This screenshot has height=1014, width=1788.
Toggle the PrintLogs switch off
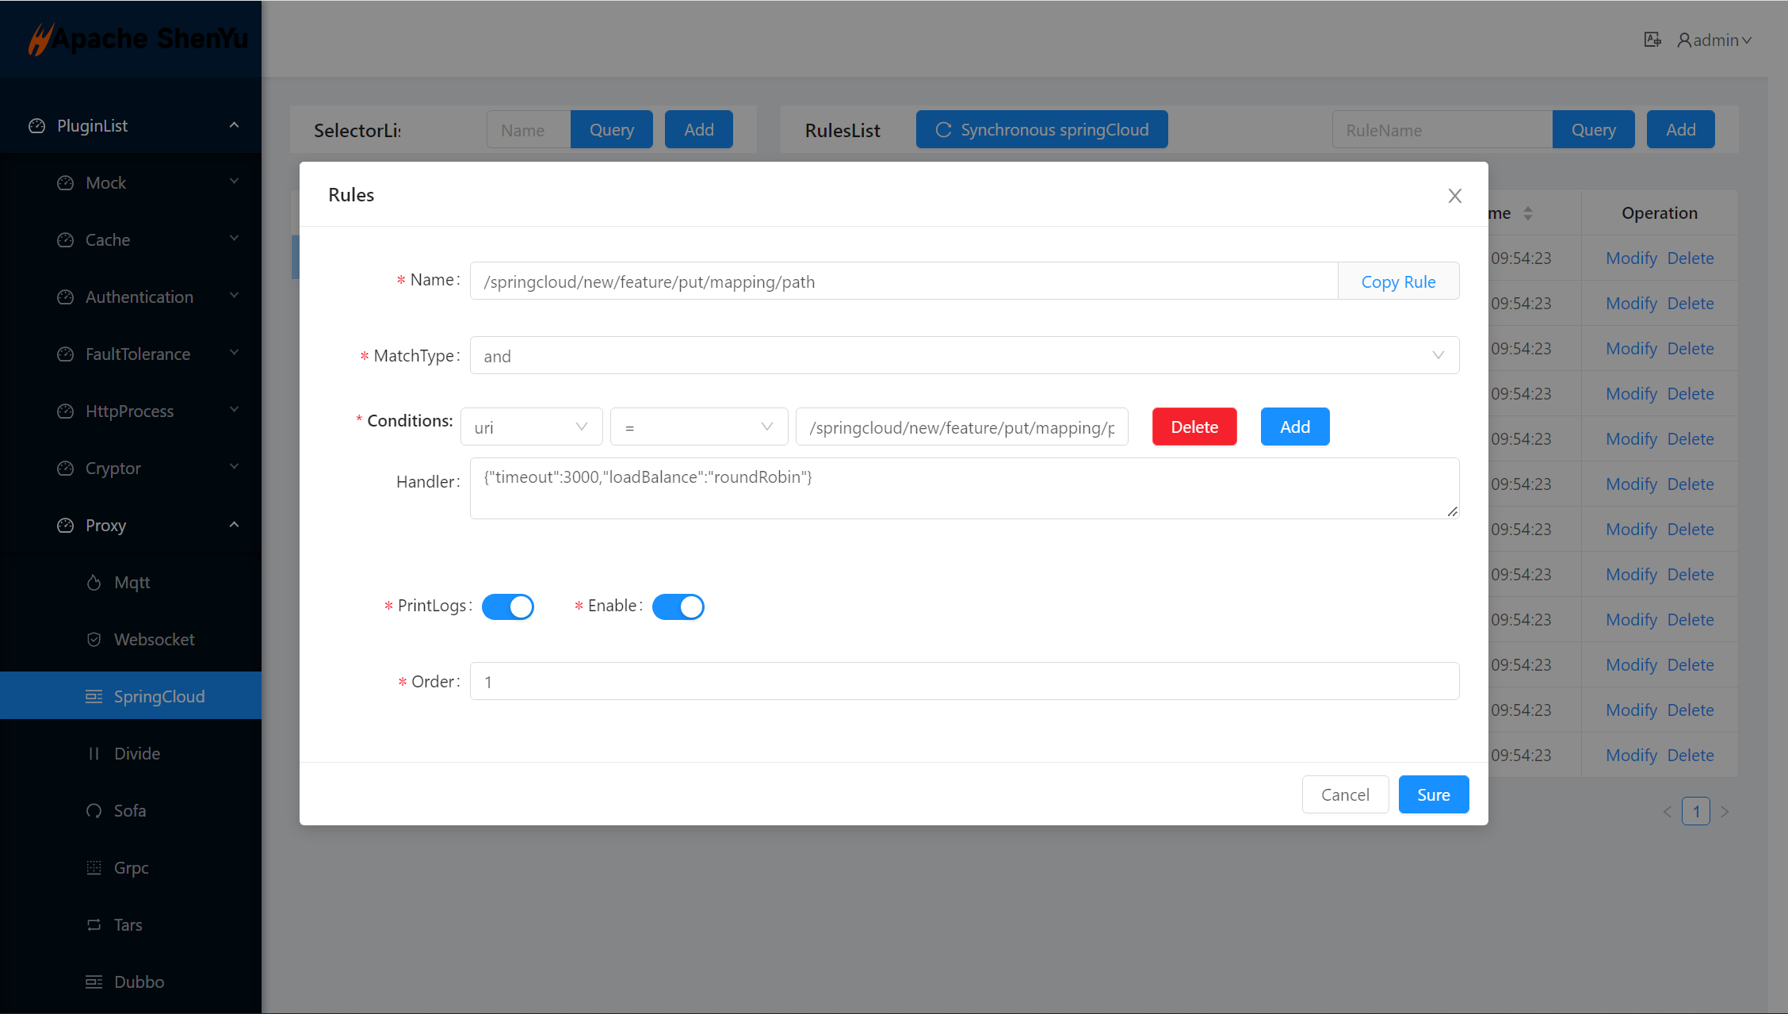[507, 606]
